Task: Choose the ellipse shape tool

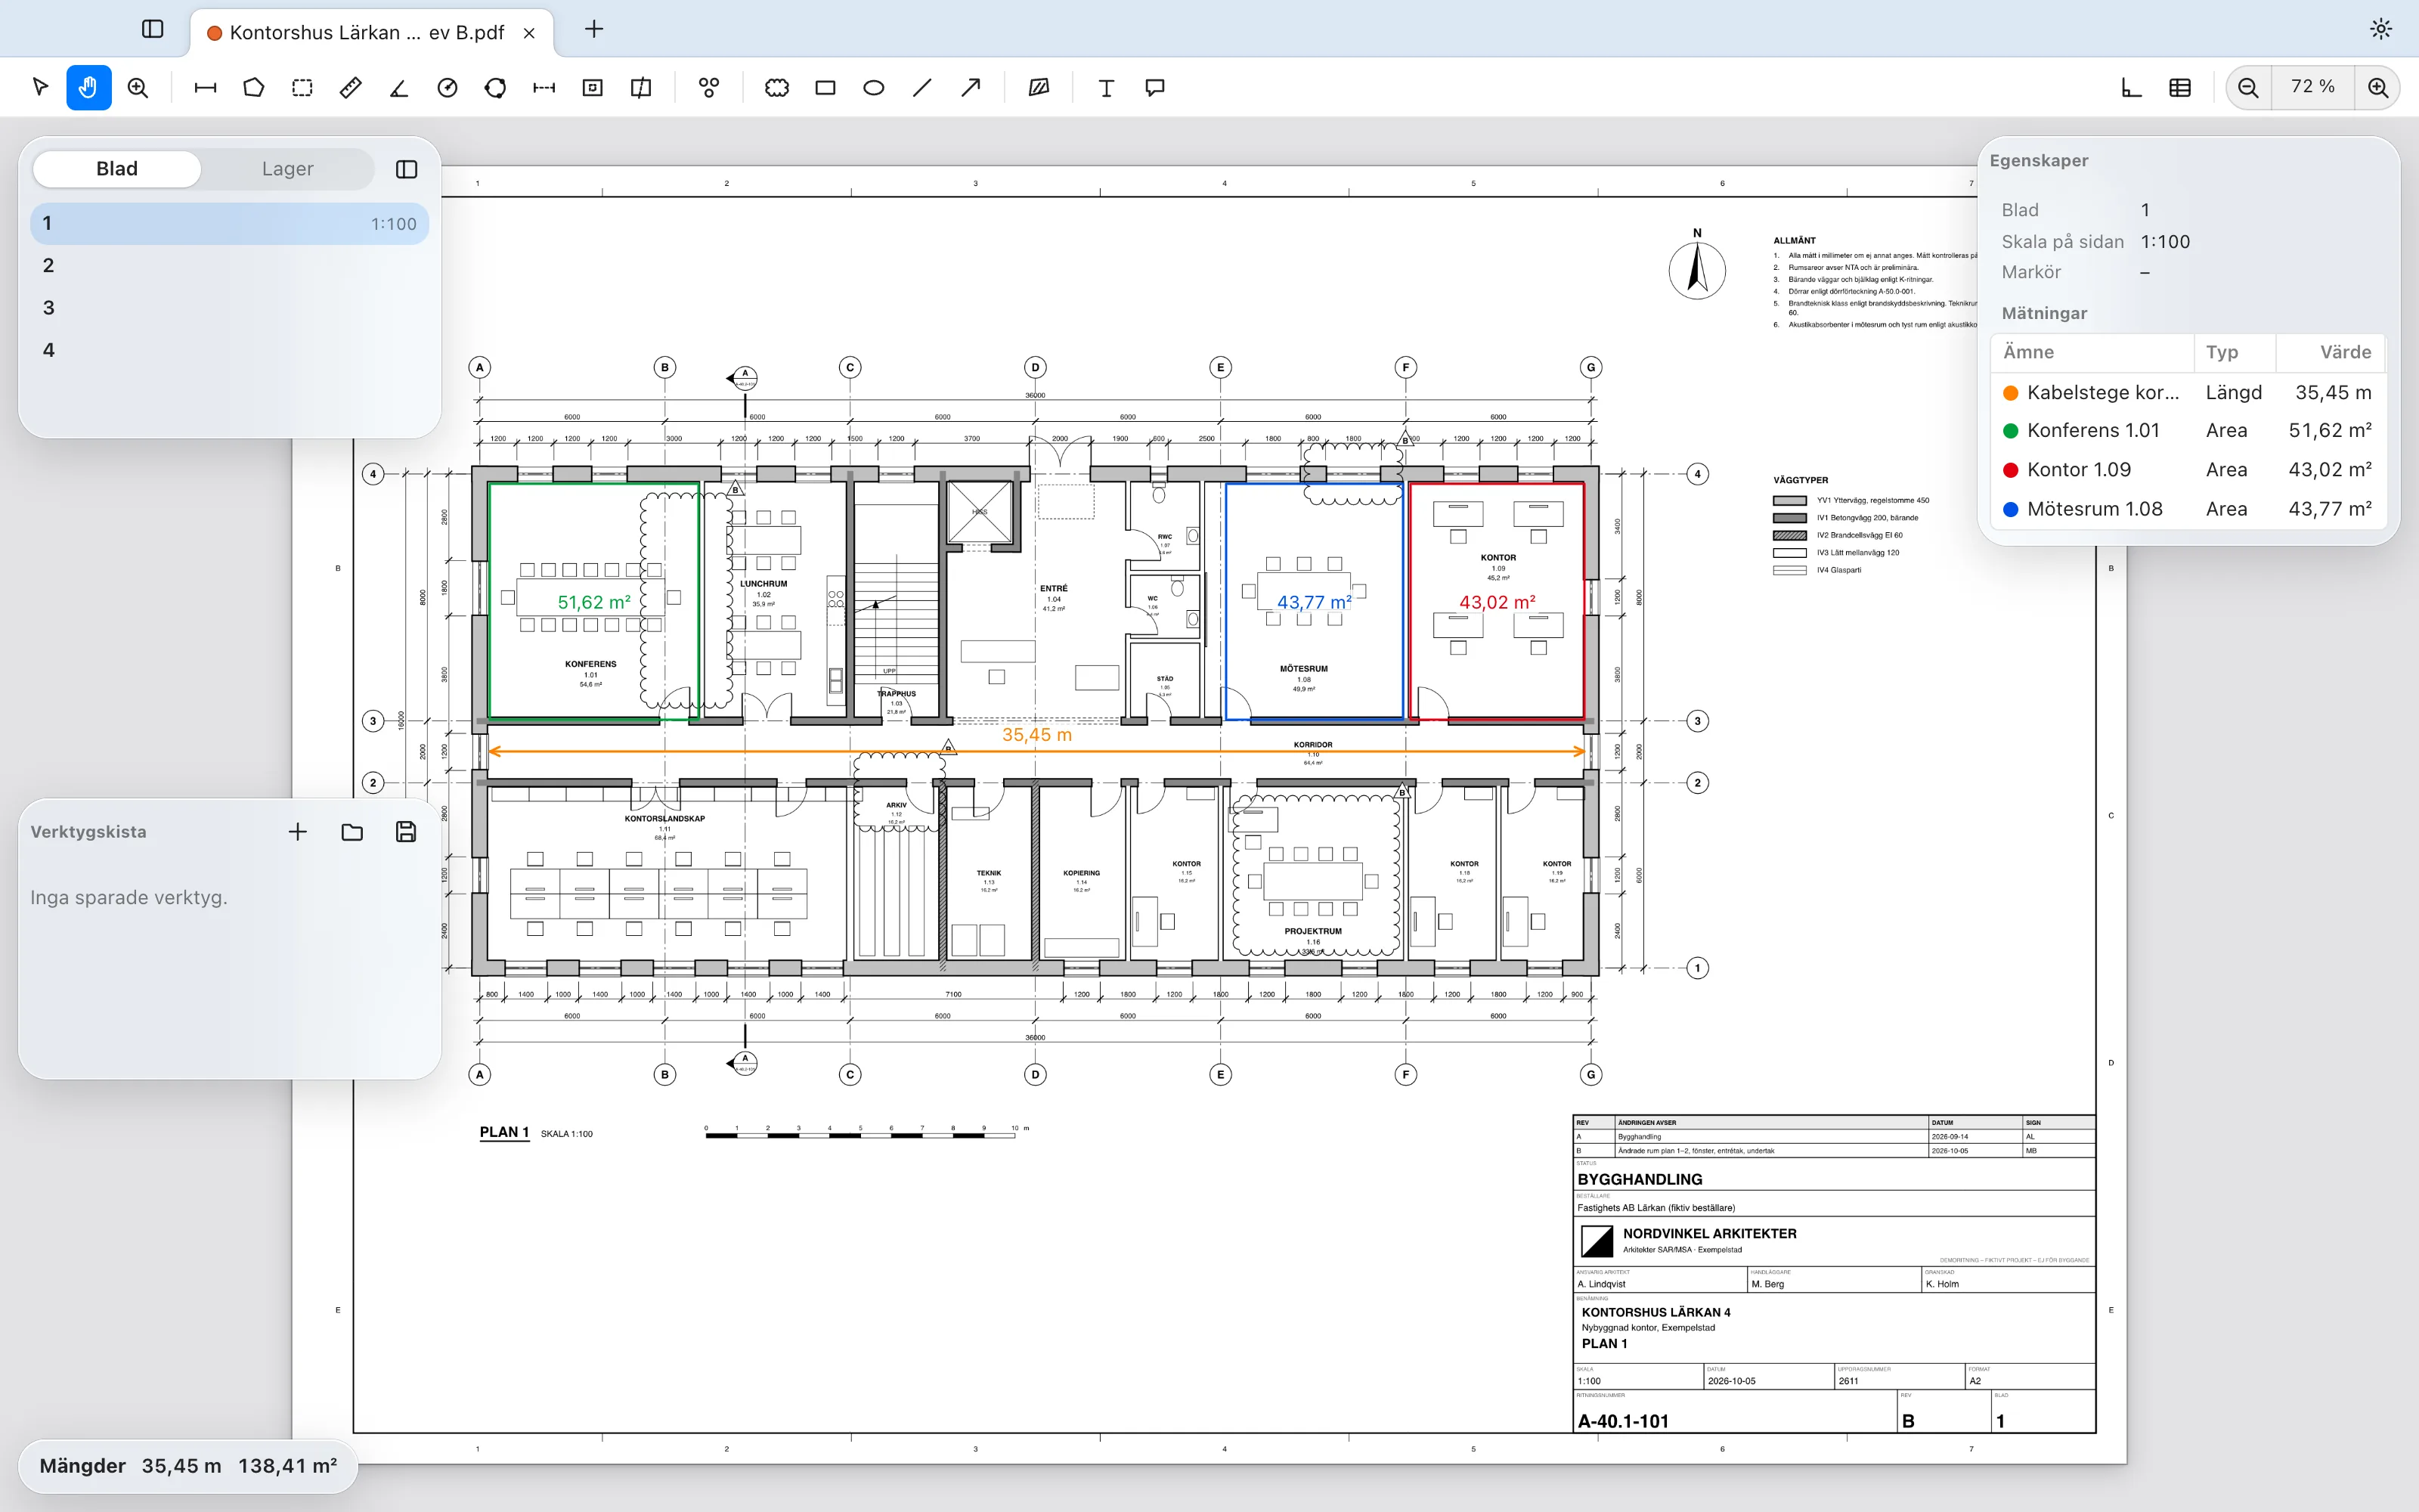Action: [x=874, y=88]
